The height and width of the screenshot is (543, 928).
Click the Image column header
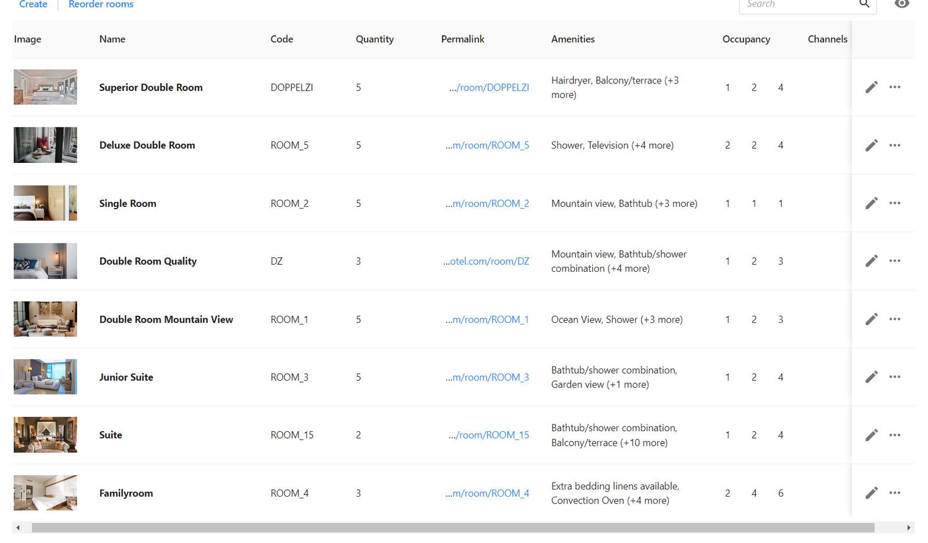point(27,39)
